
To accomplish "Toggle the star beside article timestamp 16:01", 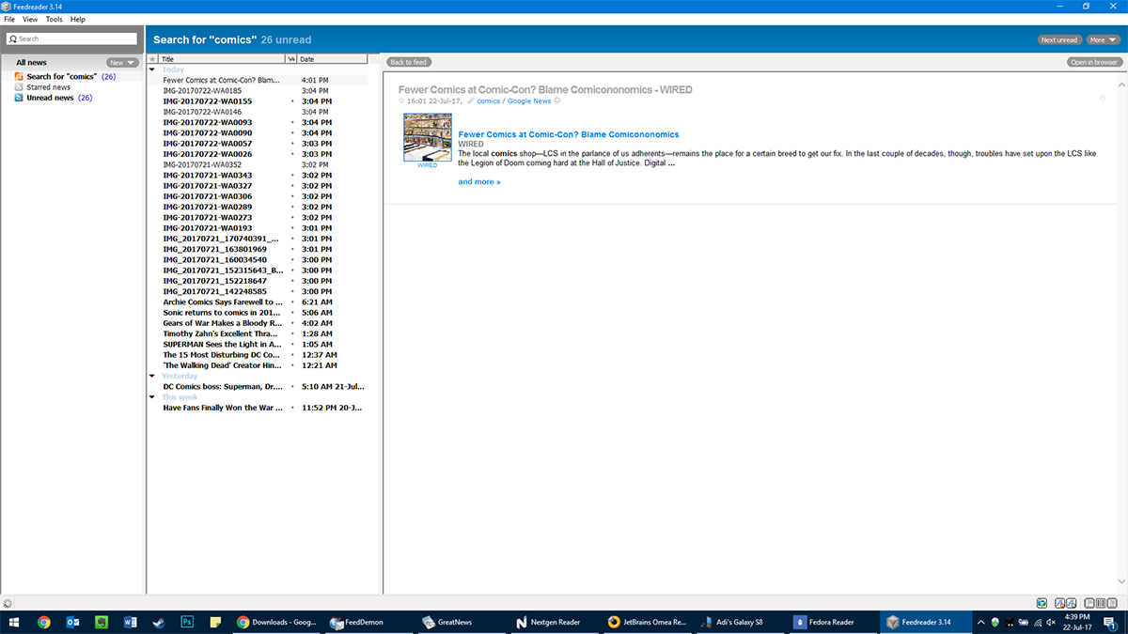I will (x=401, y=101).
